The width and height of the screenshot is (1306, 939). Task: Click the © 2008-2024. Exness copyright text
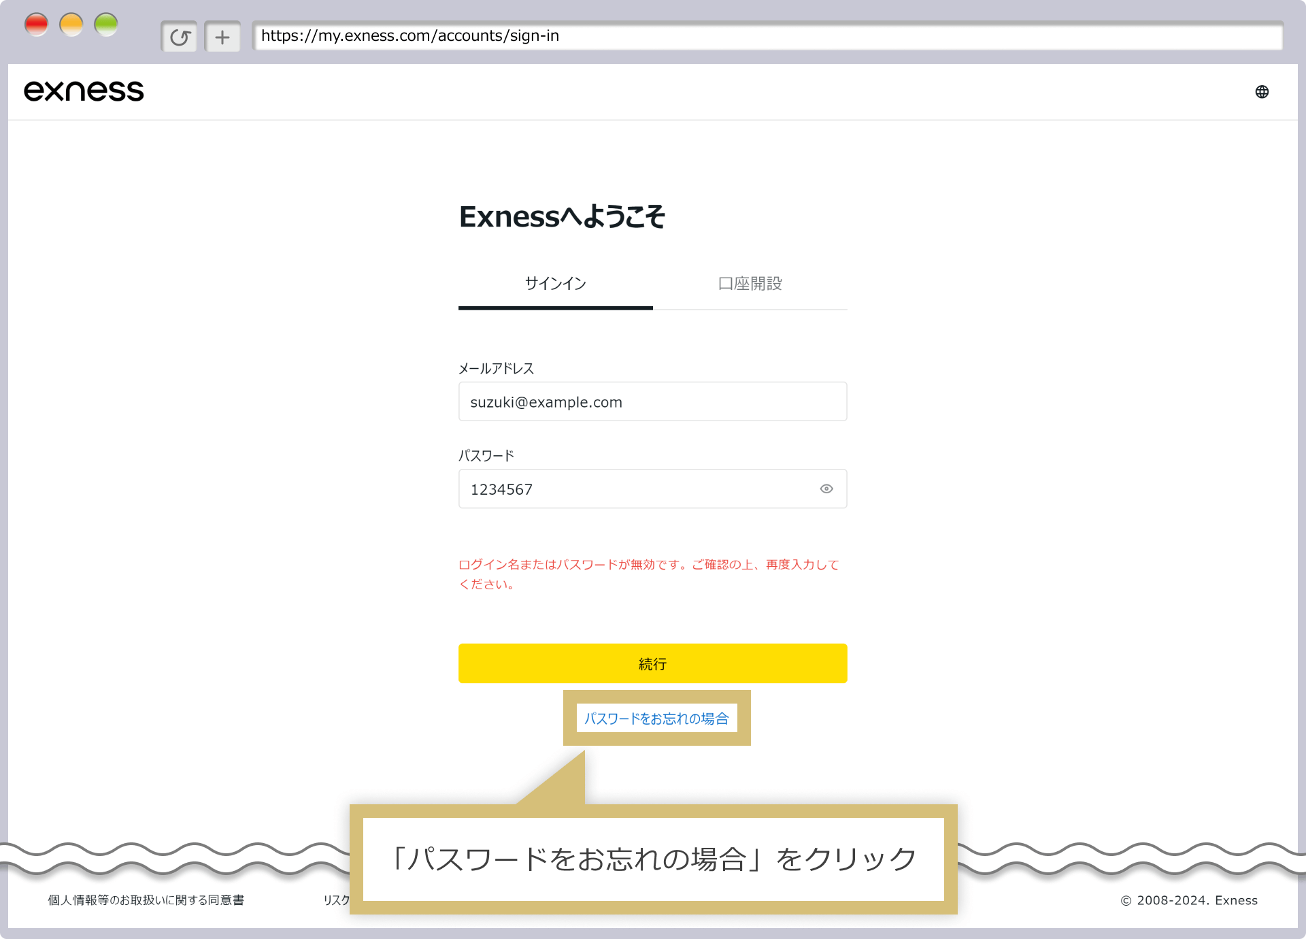[x=1189, y=900]
